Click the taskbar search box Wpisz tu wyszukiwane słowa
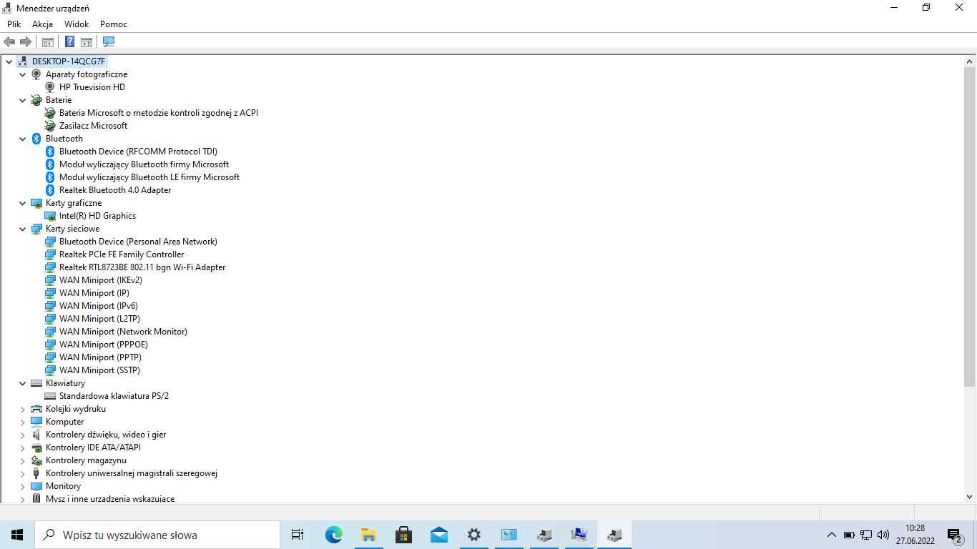This screenshot has width=977, height=549. pyautogui.click(x=157, y=535)
